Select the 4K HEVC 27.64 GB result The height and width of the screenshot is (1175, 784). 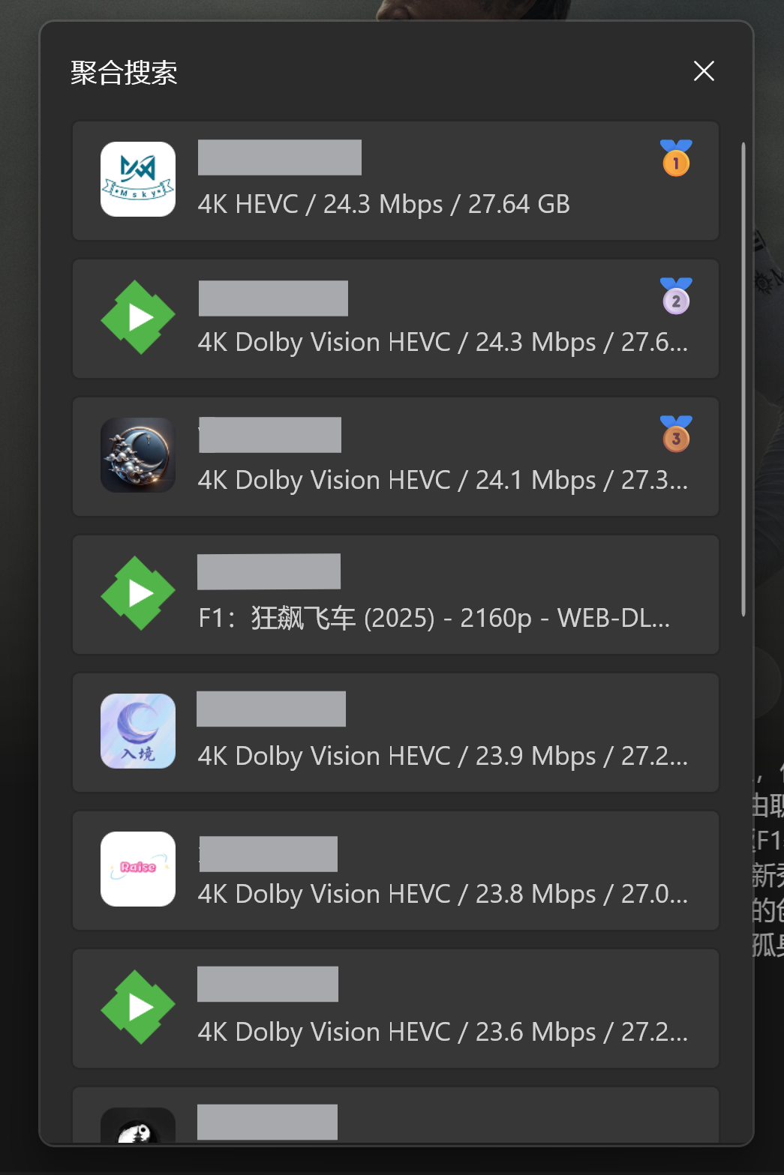tap(395, 181)
